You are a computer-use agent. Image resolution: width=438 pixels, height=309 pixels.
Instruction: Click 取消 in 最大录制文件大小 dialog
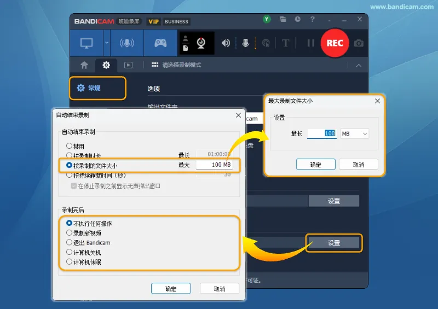(x=359, y=165)
